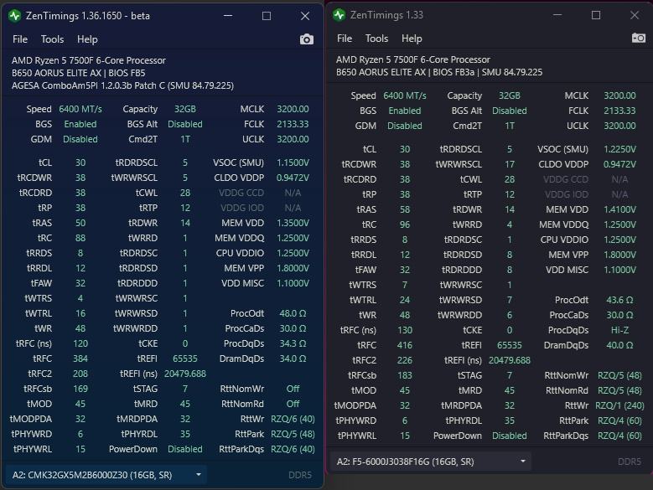Click the screenshot camera icon in ZenTimings 1.33 window
653x490 pixels.
pos(639,38)
